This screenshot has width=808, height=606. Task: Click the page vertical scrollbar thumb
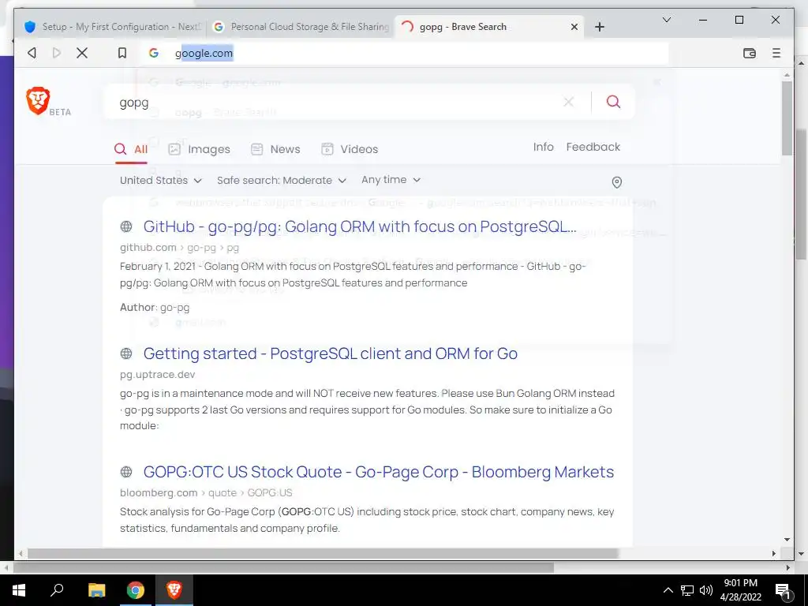click(787, 118)
